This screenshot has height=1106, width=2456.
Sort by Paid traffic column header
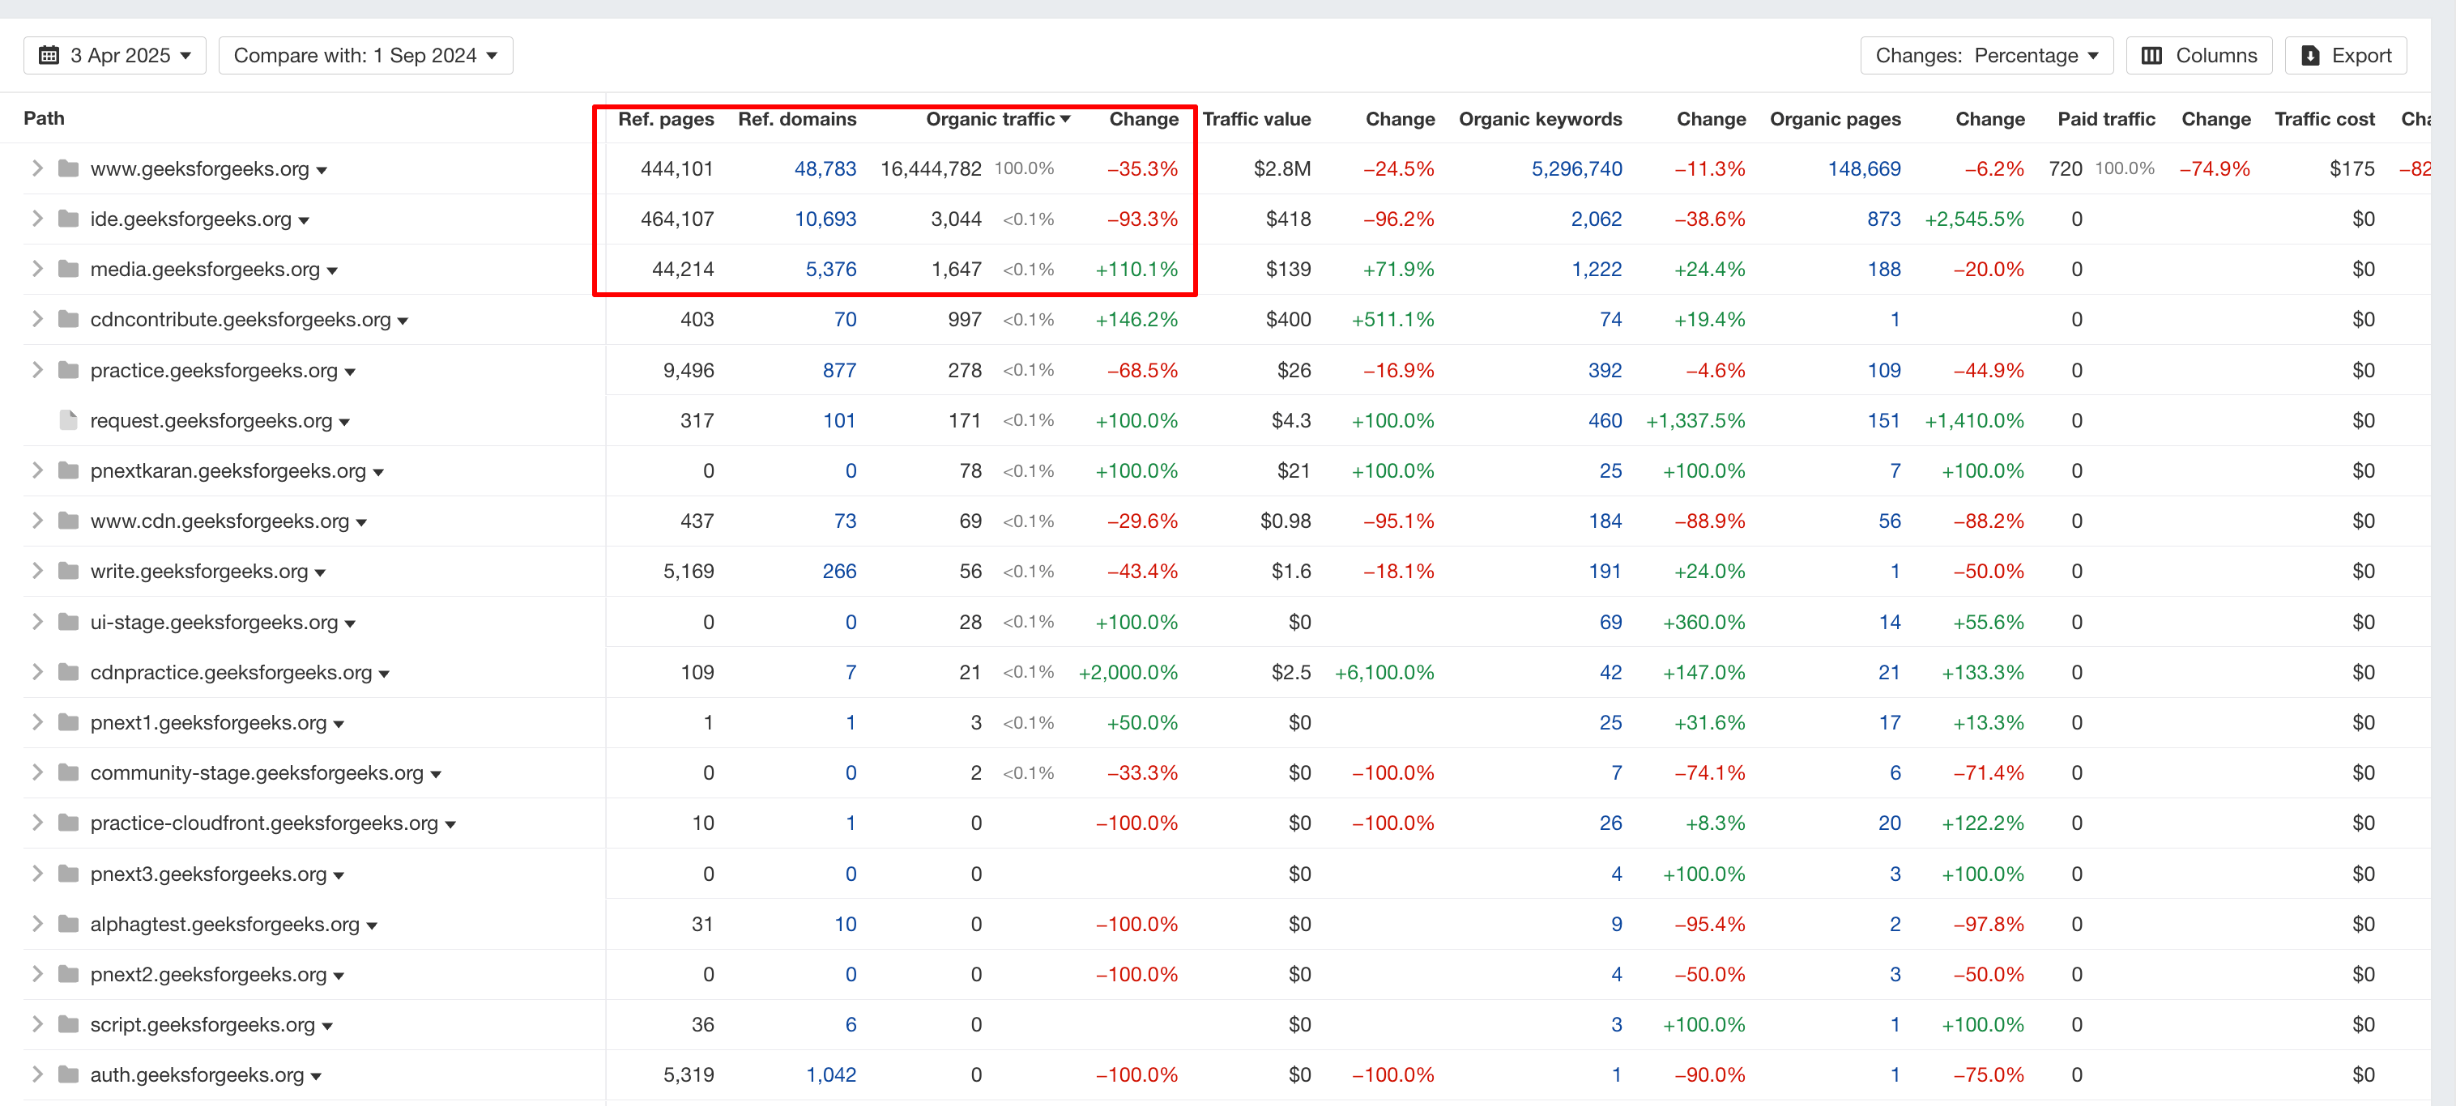tap(2105, 119)
